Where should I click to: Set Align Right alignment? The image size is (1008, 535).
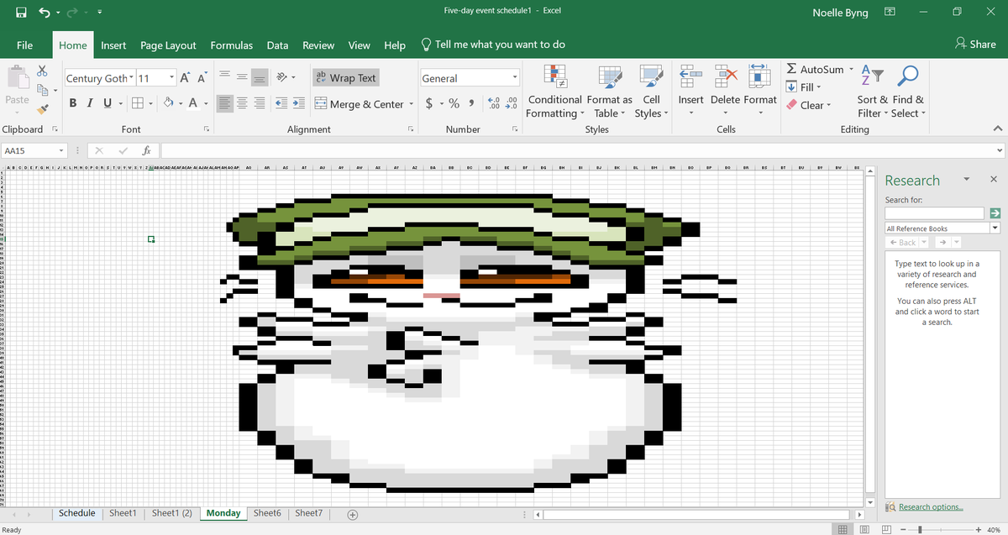pos(260,103)
